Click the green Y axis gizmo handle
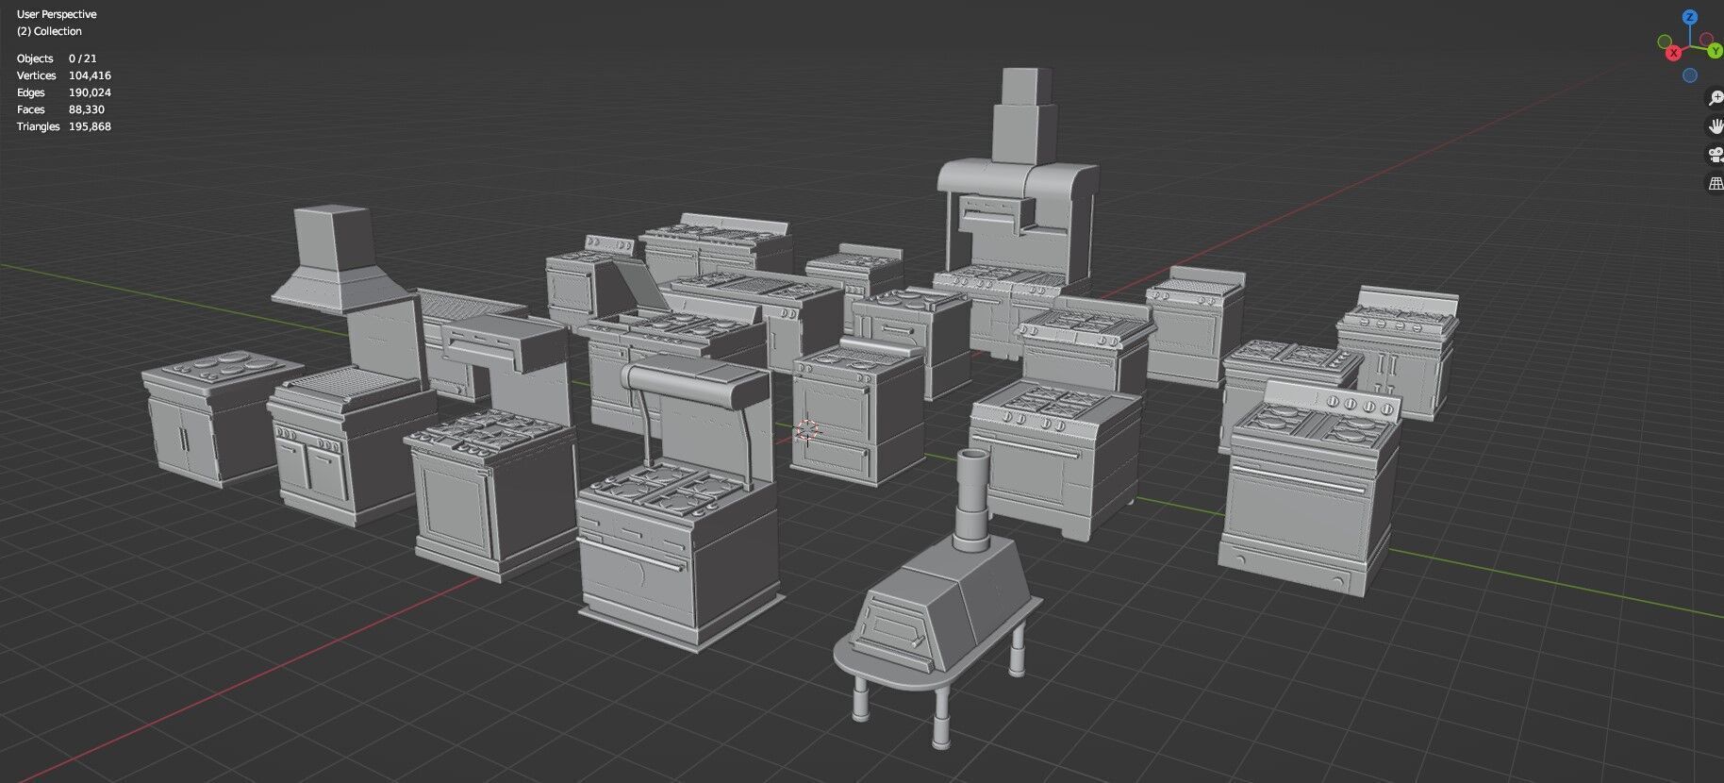The height and width of the screenshot is (783, 1724). (x=1716, y=51)
